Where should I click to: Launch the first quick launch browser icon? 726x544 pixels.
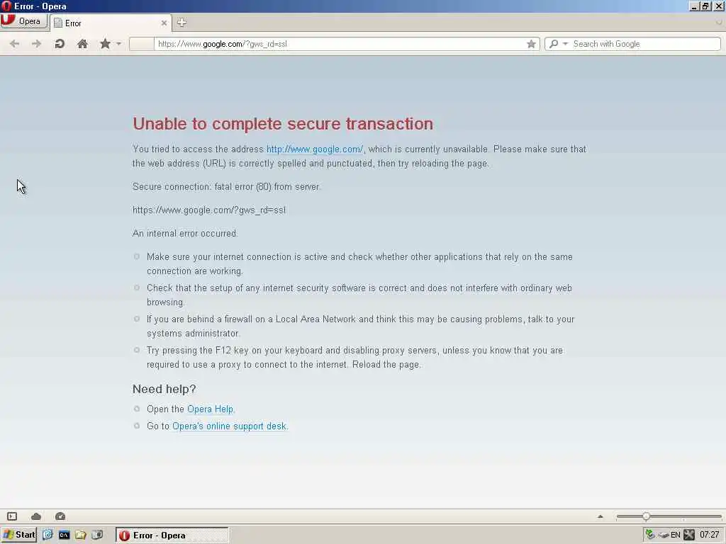click(x=48, y=535)
